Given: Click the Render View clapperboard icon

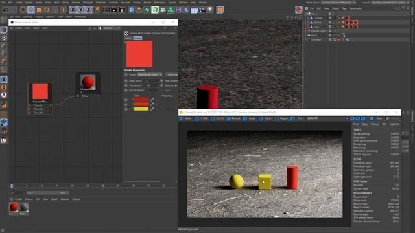Looking at the screenshot, I should 106,10.
